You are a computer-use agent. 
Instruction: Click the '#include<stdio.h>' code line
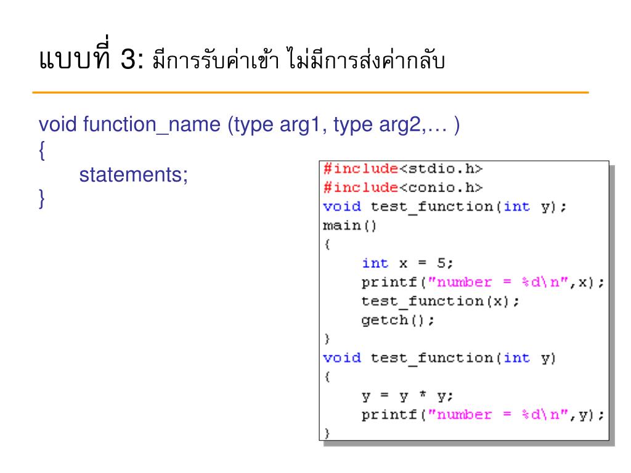tap(403, 169)
